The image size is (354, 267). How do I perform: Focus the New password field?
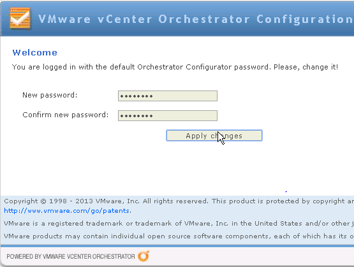tap(168, 96)
